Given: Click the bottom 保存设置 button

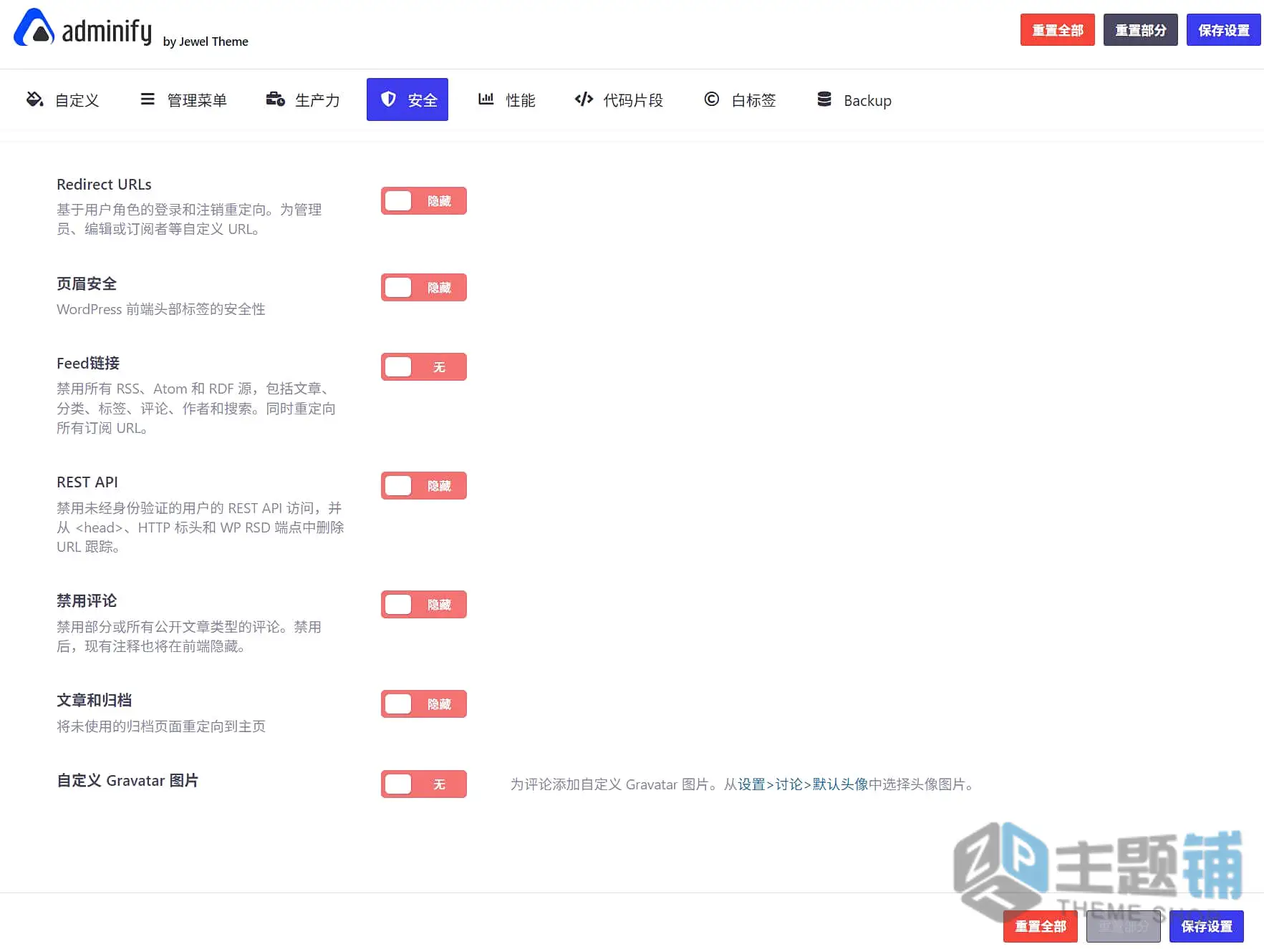Looking at the screenshot, I should [x=1206, y=926].
